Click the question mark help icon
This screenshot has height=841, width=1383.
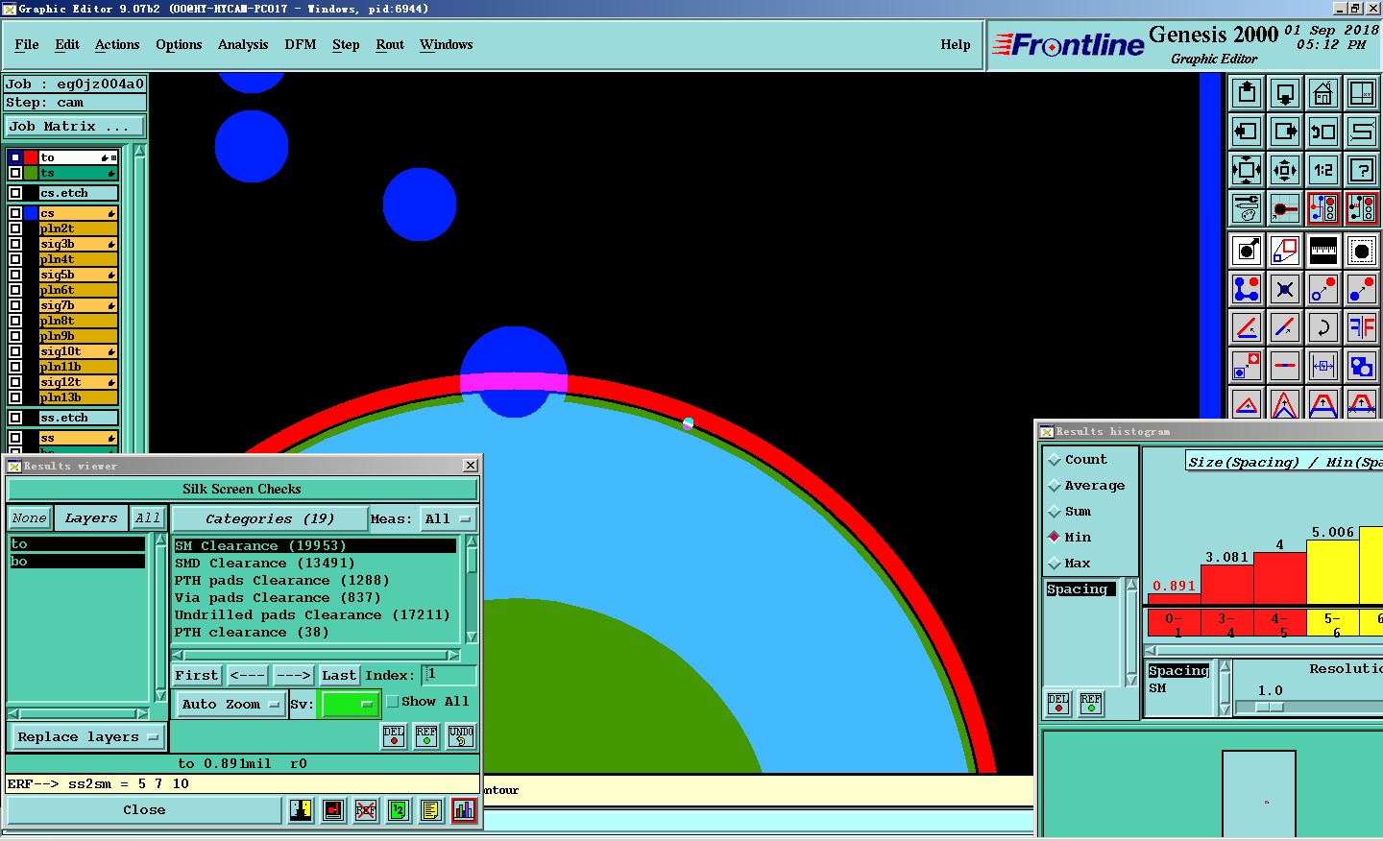pos(1362,170)
